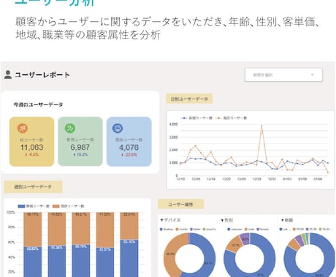Click the ユーザーレポート page title
The width and height of the screenshot is (336, 277).
click(42, 75)
